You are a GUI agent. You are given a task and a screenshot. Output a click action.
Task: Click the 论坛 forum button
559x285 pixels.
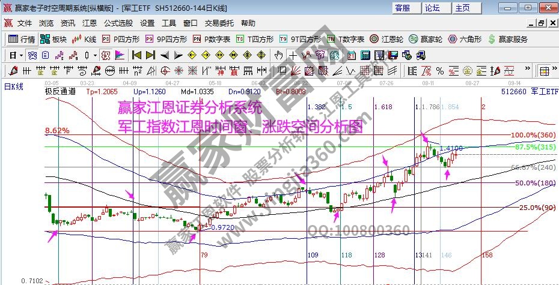point(433,8)
